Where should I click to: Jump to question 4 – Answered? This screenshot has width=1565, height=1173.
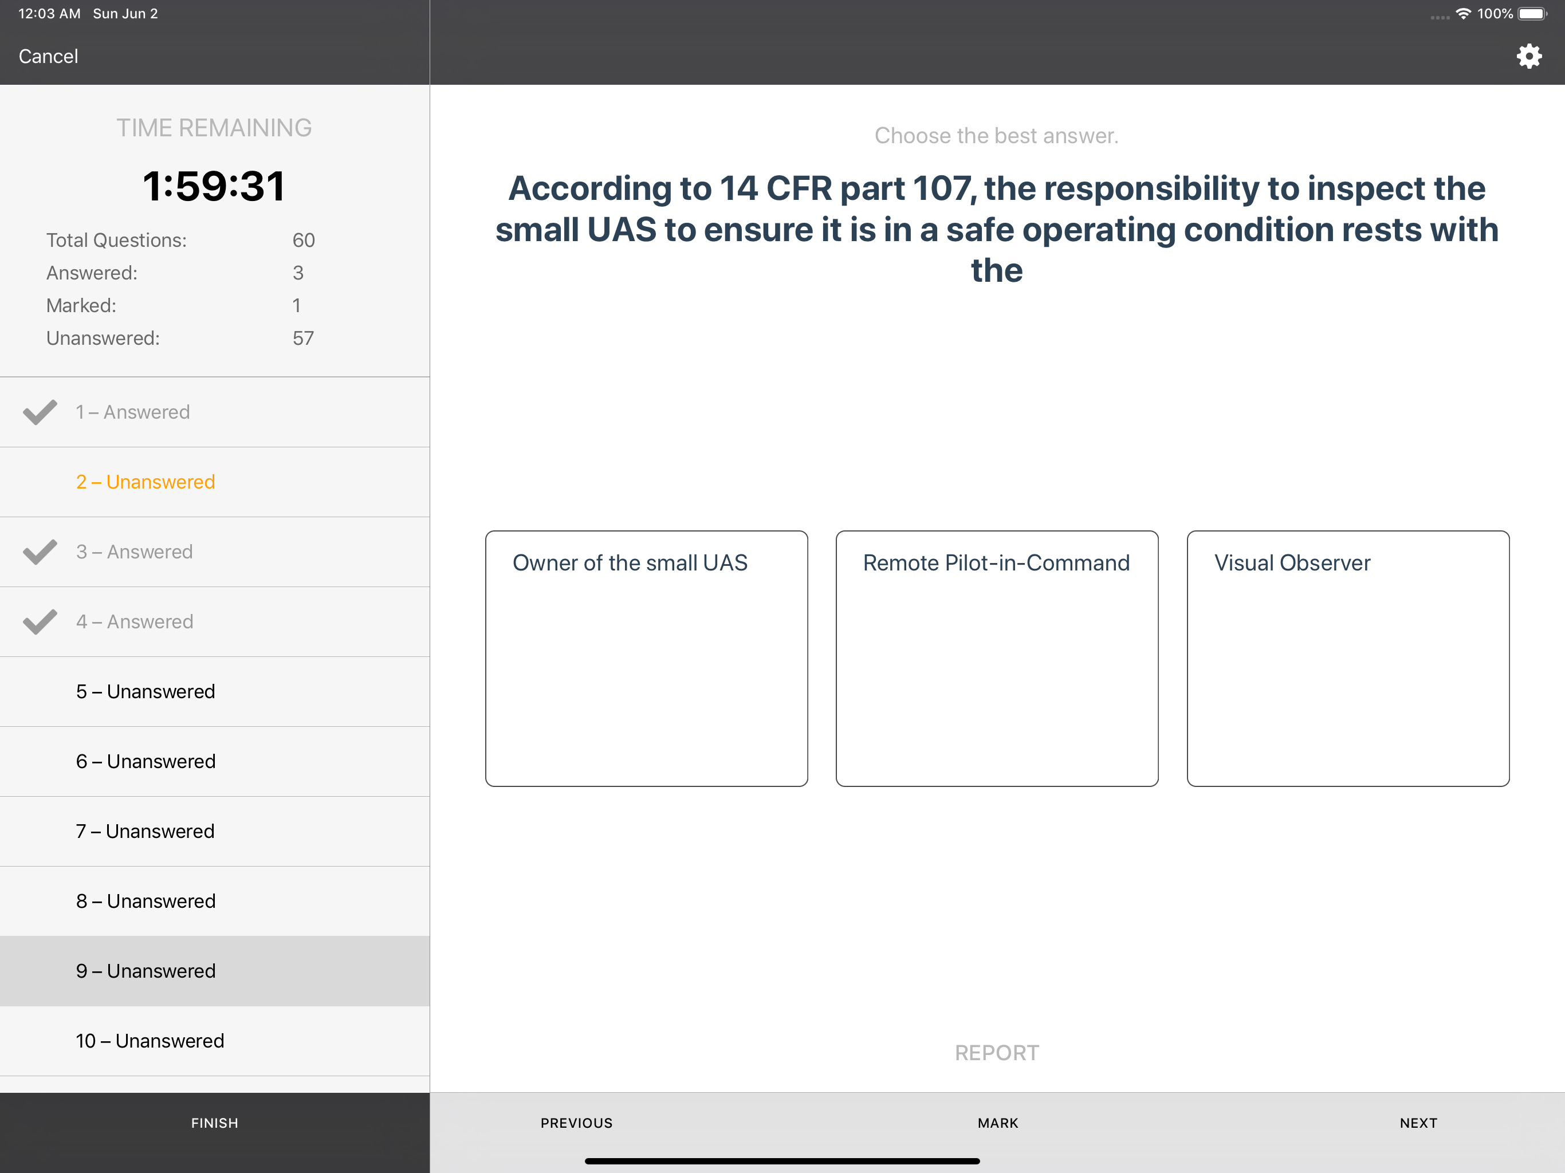[214, 622]
